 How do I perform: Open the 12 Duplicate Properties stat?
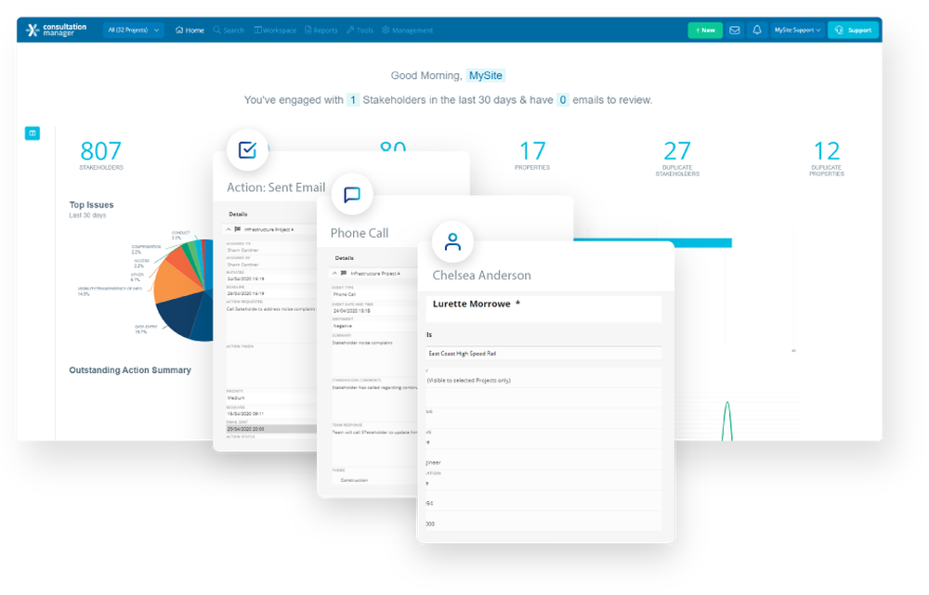coord(827,158)
